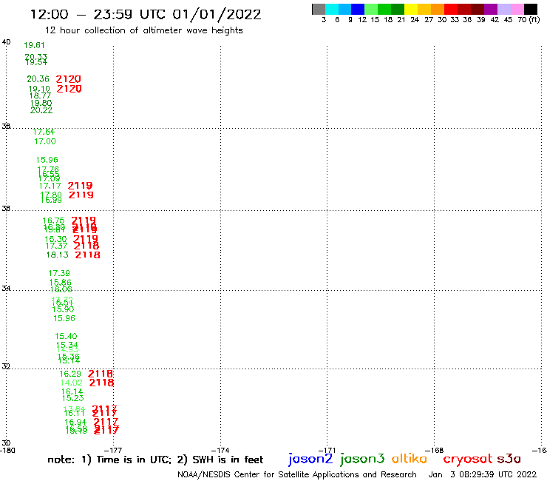Click the cyan swatch in the wave height scale

tap(332, 9)
